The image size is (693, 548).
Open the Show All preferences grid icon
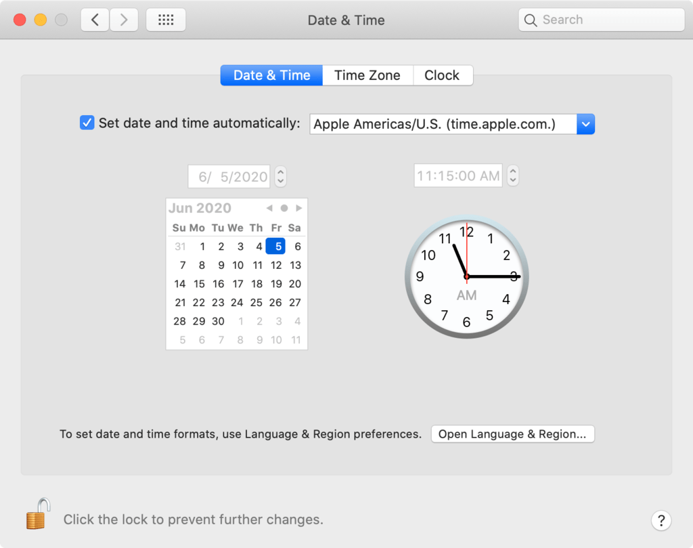pyautogui.click(x=165, y=20)
